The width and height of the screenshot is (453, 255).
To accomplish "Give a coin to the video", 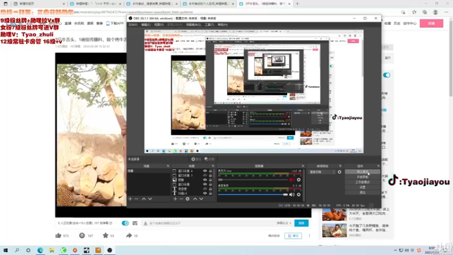I will 82,236.
